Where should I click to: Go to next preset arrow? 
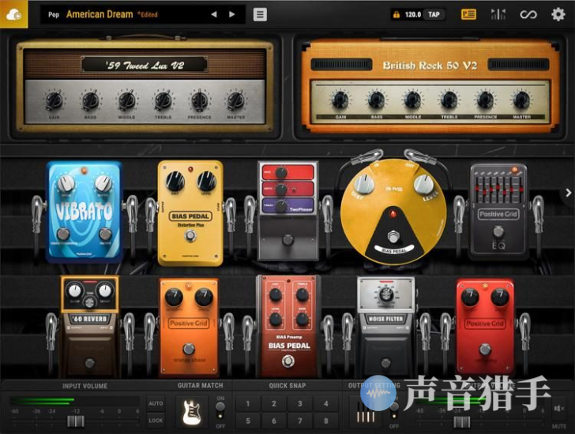(x=231, y=14)
